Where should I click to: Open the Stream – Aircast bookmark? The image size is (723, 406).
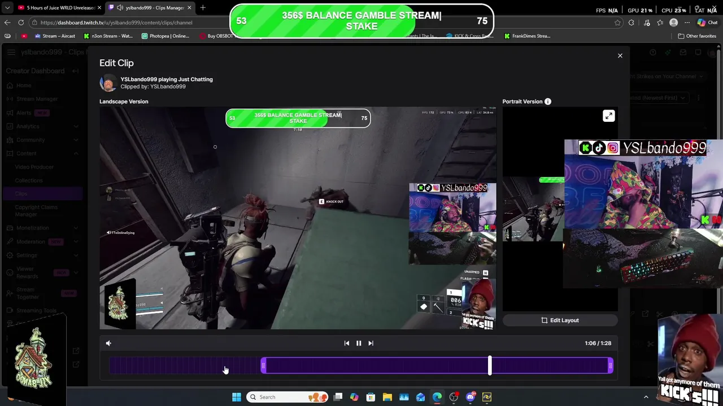[x=55, y=36]
